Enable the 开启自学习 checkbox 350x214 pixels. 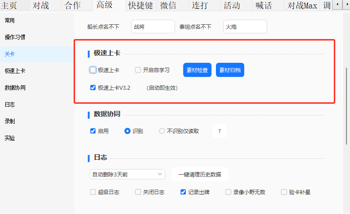pos(138,70)
